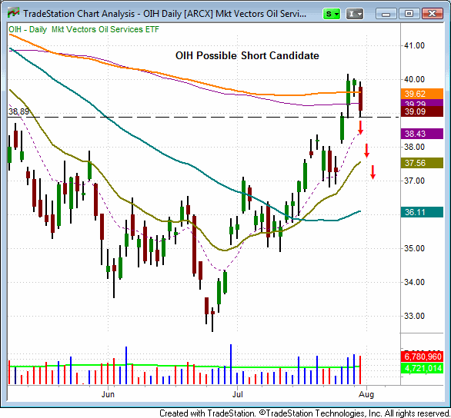Click the 34.00 price axis label

[414, 282]
